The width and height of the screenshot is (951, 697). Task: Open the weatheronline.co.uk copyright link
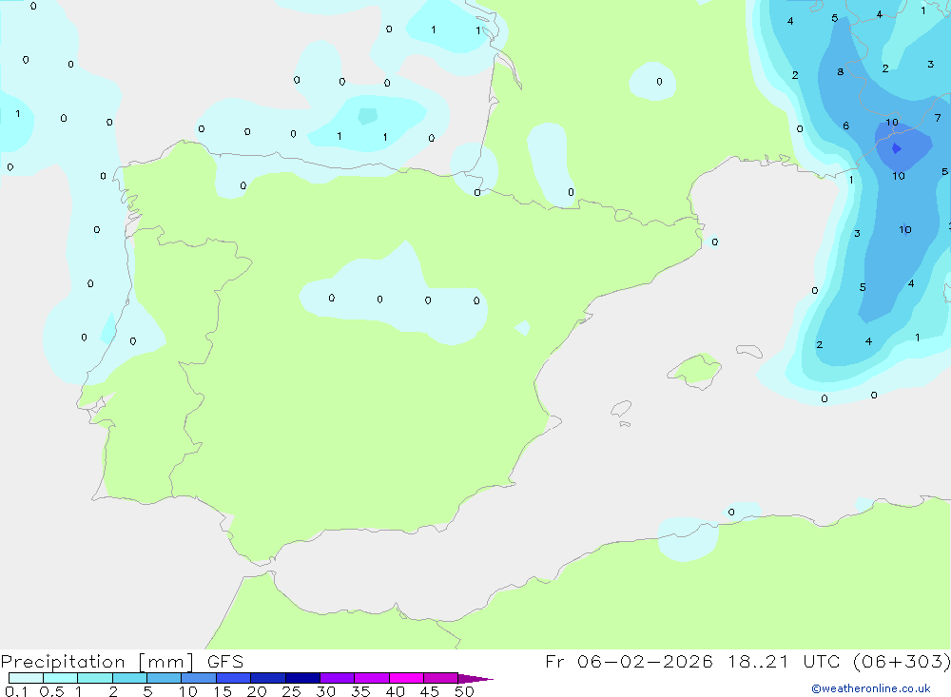point(871,688)
